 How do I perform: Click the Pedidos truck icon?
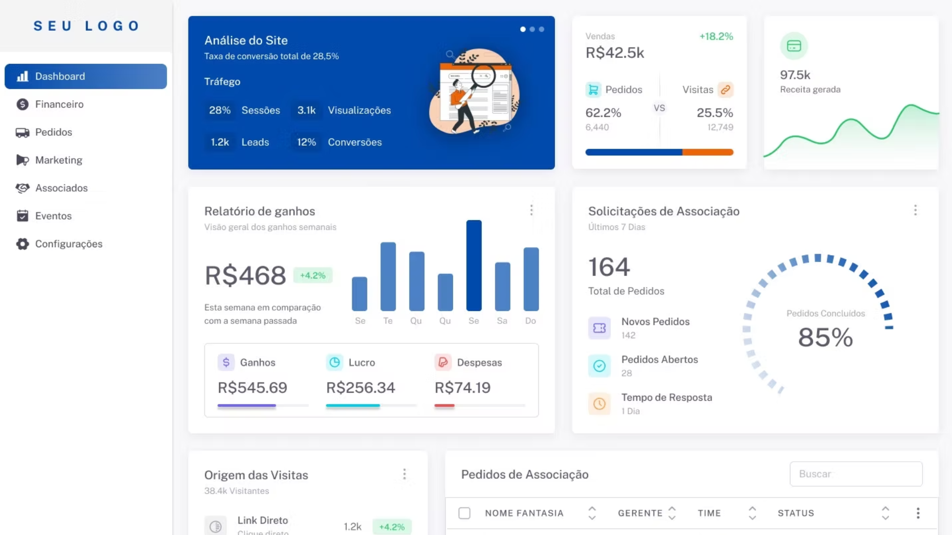[22, 132]
